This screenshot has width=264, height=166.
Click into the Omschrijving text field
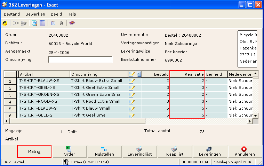pyautogui.click(x=80, y=60)
